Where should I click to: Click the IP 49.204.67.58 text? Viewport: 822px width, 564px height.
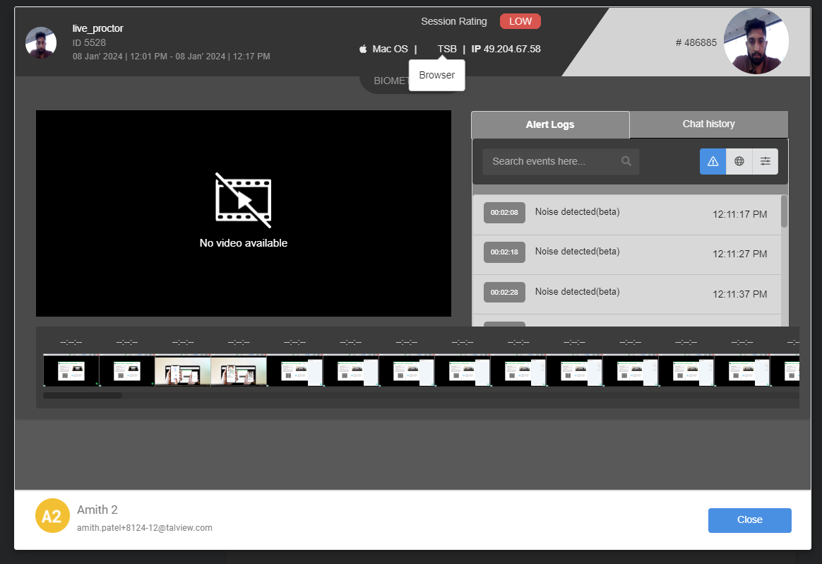[506, 49]
